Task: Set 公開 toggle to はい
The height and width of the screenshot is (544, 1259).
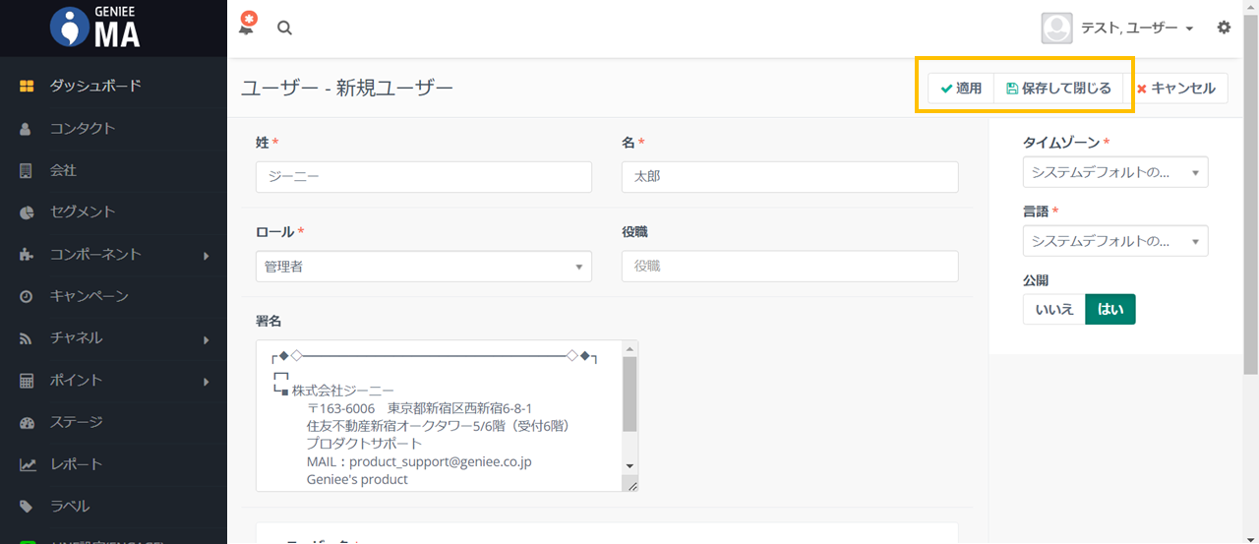Action: point(1110,309)
